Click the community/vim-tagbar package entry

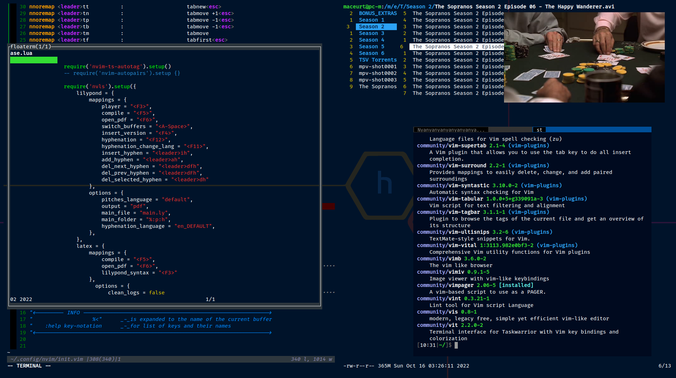tap(483, 212)
